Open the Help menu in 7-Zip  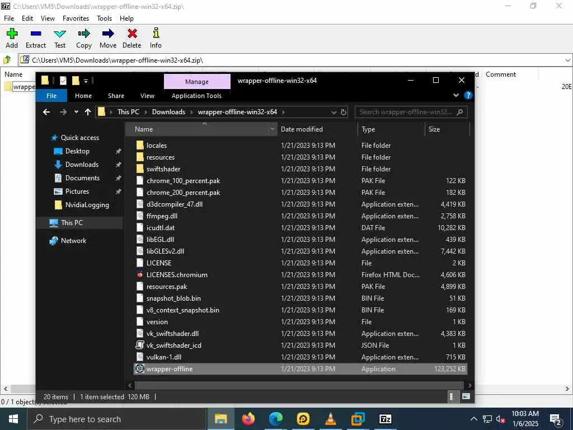click(x=126, y=18)
